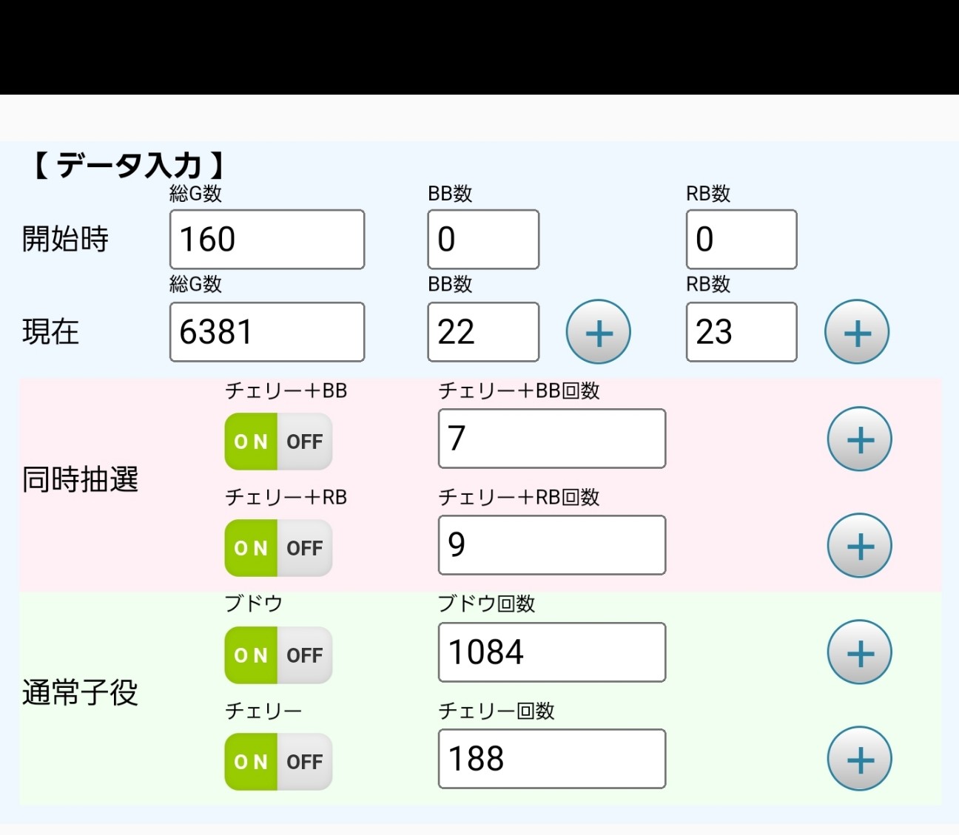The height and width of the screenshot is (835, 959).
Task: Turn off the チェリー＋RB switch
Action: click(x=305, y=548)
